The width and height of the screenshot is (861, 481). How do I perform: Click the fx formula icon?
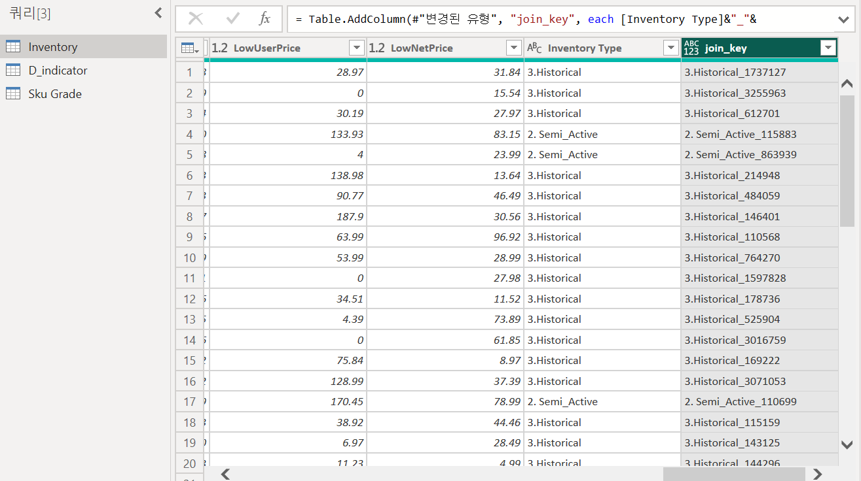265,19
